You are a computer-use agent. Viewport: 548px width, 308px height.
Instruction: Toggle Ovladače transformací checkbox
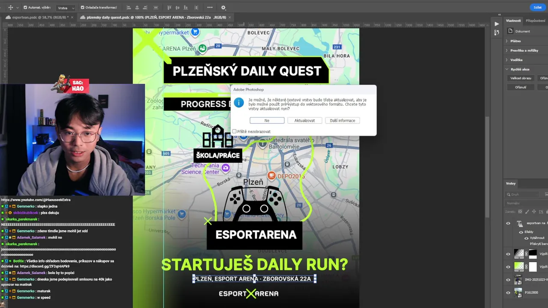83,7
